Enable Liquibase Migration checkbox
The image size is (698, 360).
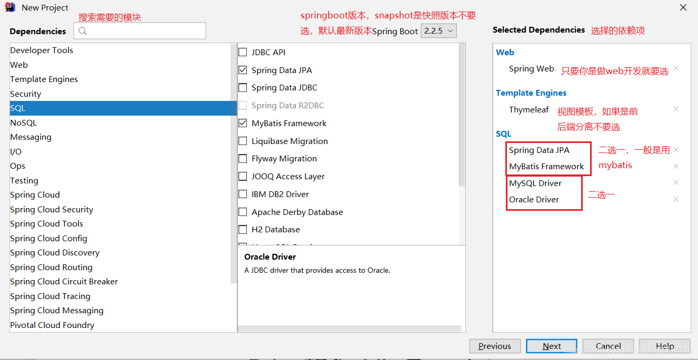[x=243, y=141]
